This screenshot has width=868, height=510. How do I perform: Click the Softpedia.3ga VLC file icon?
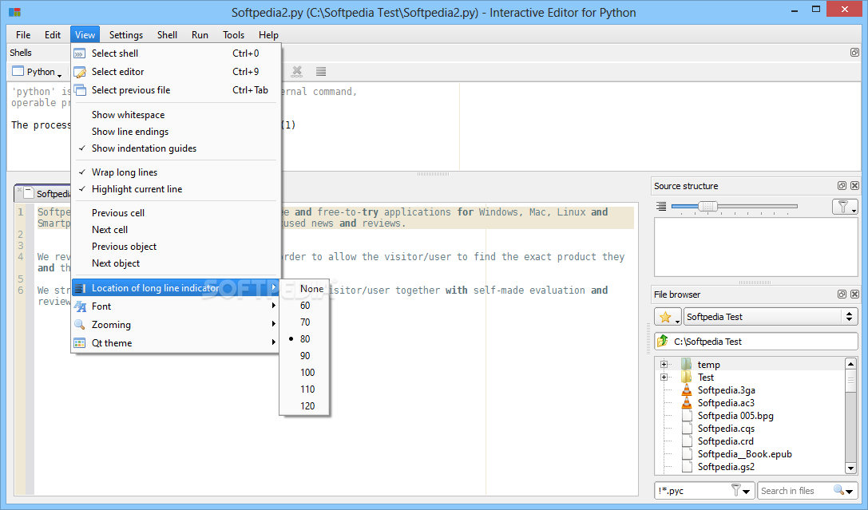(x=687, y=390)
